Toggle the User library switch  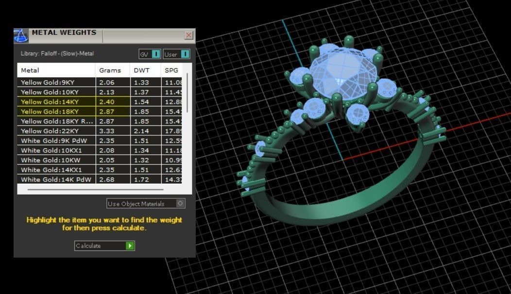click(176, 54)
